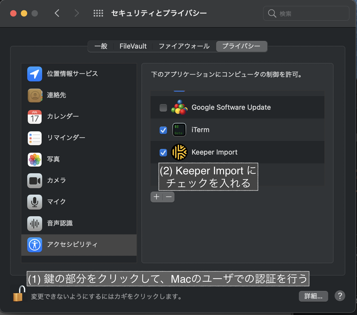Select Calendar (カレンダー) privacy category
357x315 pixels.
pos(63,117)
